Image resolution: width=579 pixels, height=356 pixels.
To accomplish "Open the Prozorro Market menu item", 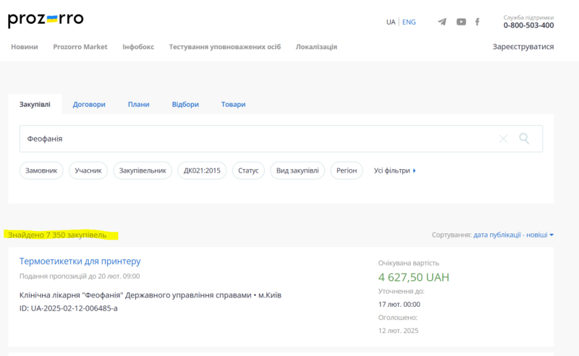I will click(80, 47).
